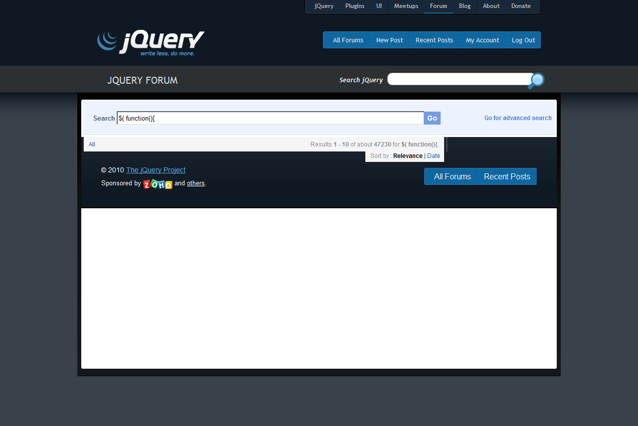Click the footer All Forums button
638x426 pixels.
451,176
